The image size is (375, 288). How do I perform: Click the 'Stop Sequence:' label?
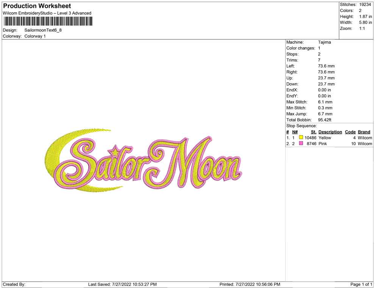(x=302, y=126)
